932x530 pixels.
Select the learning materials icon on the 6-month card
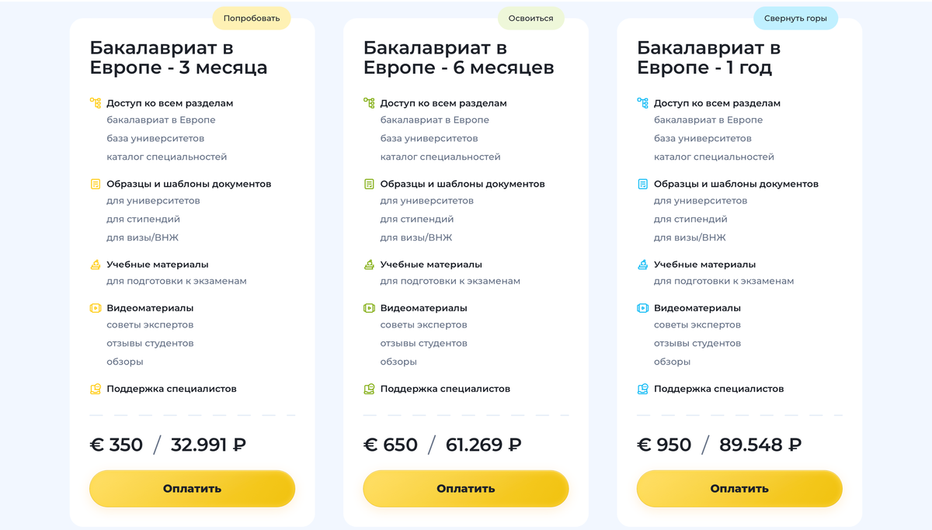pos(369,264)
